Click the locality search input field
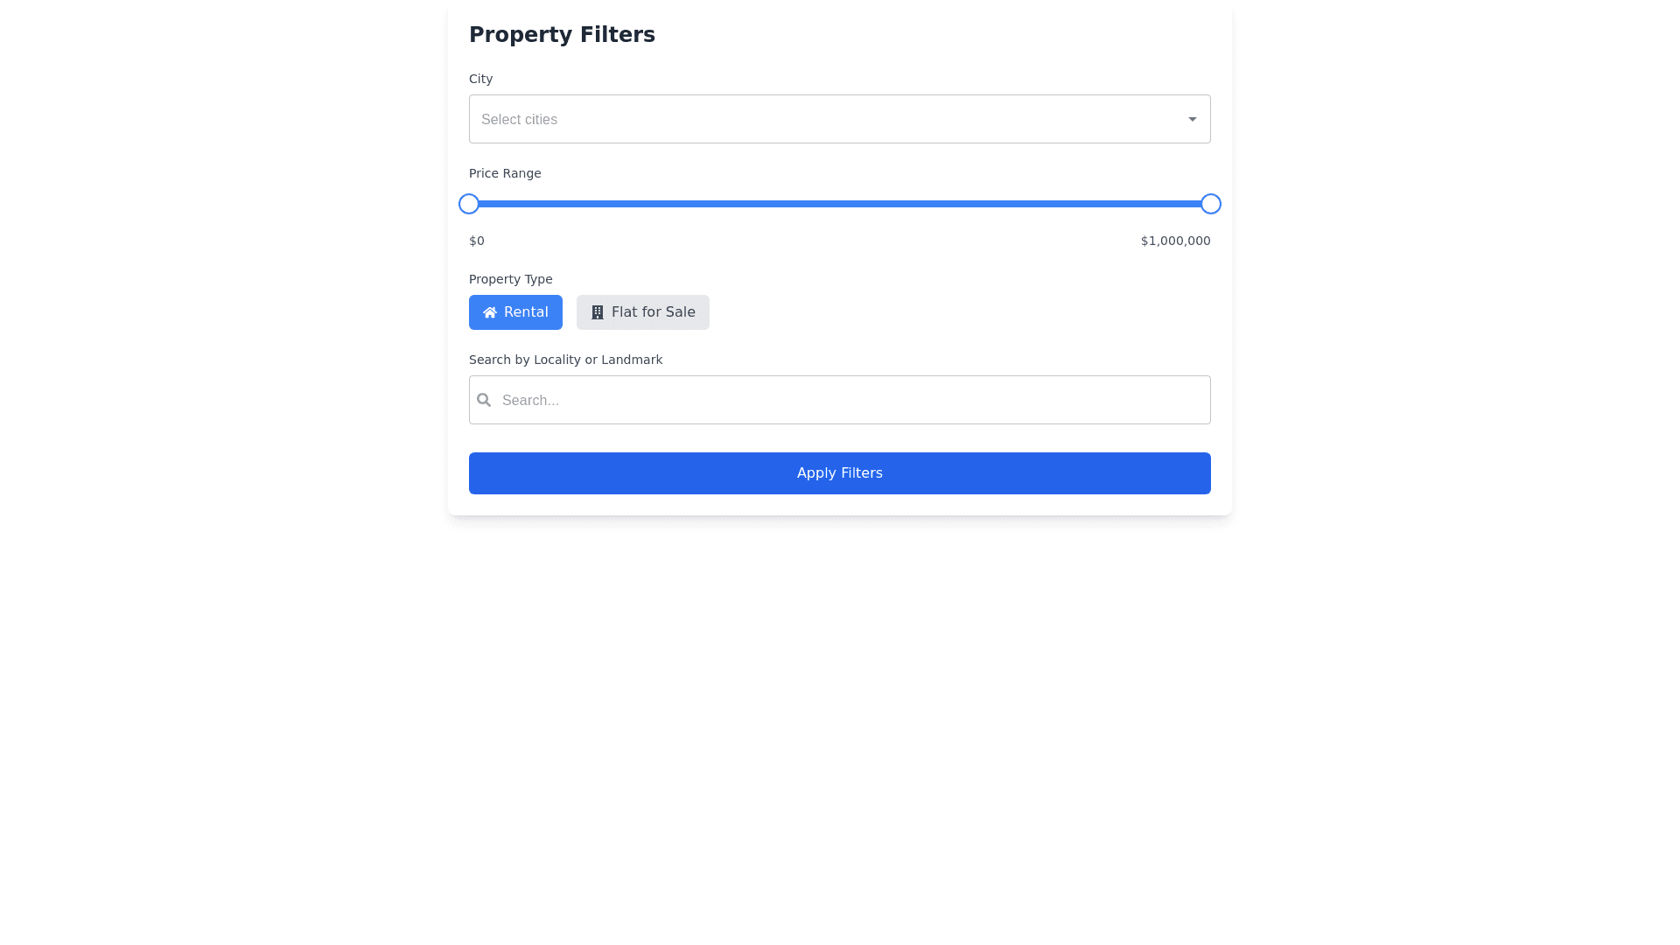The width and height of the screenshot is (1680, 945). 839,400
